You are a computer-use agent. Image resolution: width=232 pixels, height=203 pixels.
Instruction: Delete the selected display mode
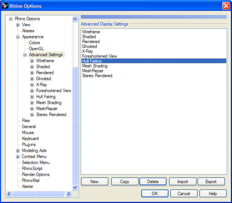[153, 182]
